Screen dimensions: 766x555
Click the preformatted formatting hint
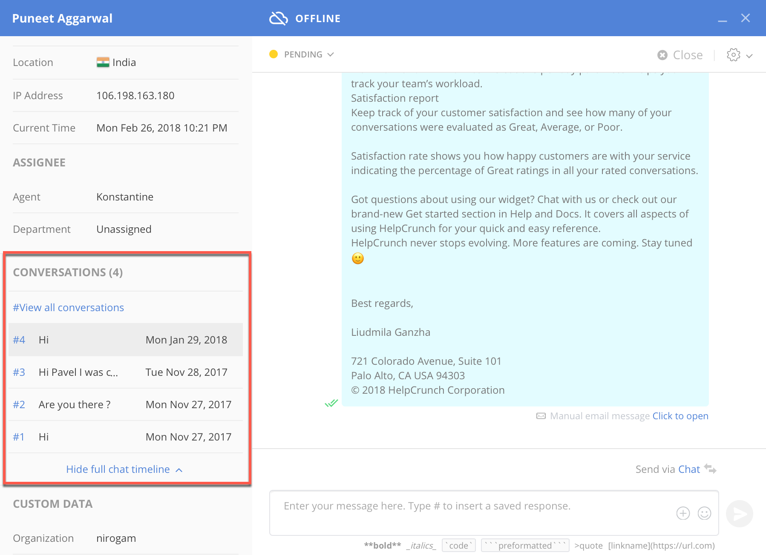(525, 545)
